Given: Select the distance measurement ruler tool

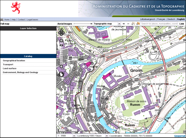Looking at the screenshot, I should tap(133, 24).
